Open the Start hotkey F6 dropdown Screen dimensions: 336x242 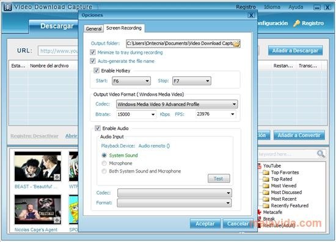131,81
